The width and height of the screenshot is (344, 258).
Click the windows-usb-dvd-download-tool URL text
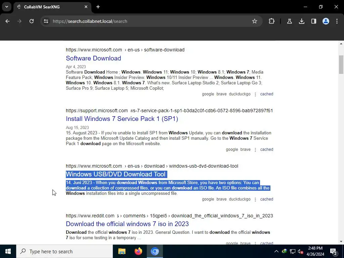pos(152,166)
